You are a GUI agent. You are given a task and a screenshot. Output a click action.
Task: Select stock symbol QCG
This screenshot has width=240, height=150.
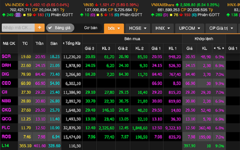click(6, 119)
